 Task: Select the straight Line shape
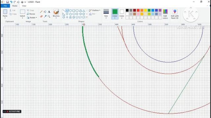tap(64, 10)
